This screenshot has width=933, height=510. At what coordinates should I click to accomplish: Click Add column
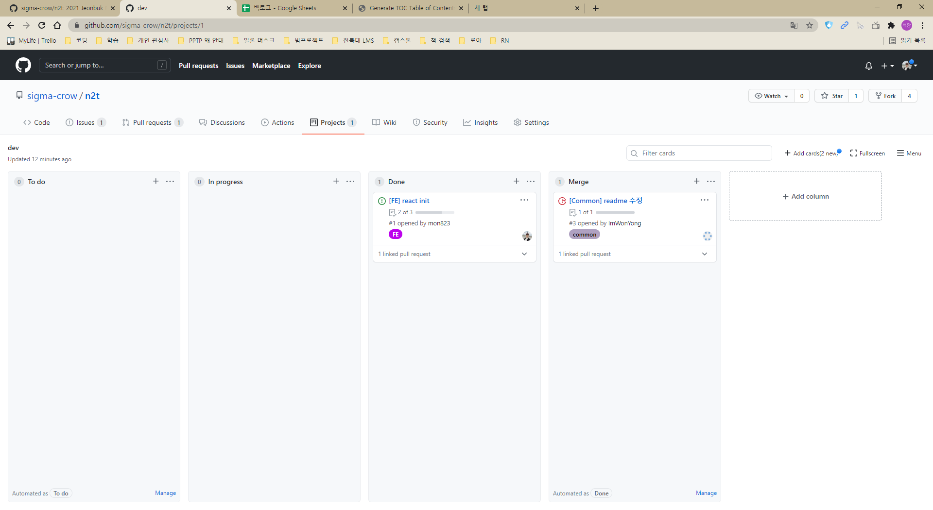point(805,196)
